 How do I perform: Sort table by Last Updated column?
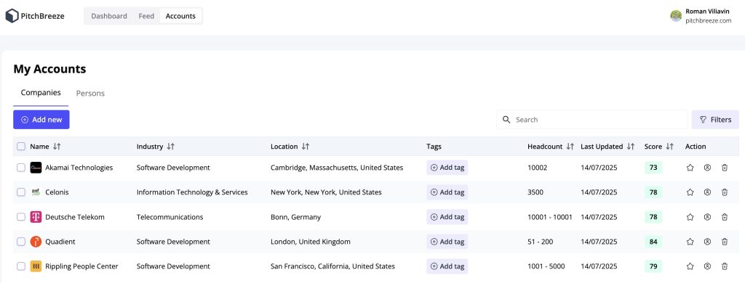(x=631, y=147)
